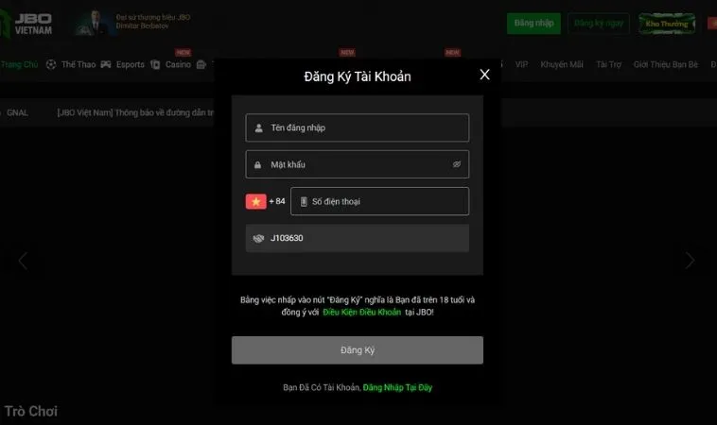717x425 pixels.
Task: Open Điều Kiện Điều Khoản link
Action: pyautogui.click(x=361, y=313)
